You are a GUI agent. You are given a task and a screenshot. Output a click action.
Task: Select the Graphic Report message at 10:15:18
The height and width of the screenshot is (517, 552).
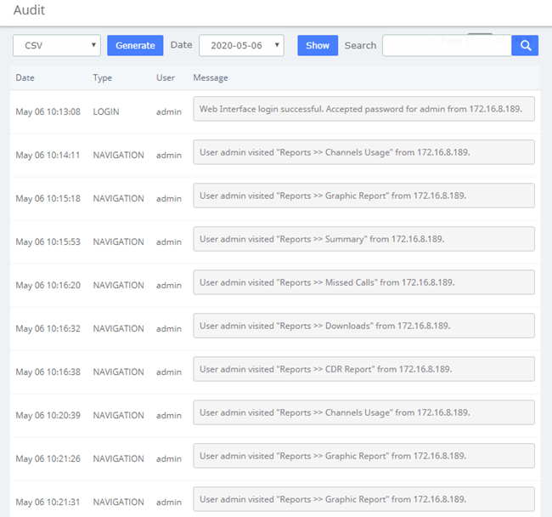pos(364,196)
